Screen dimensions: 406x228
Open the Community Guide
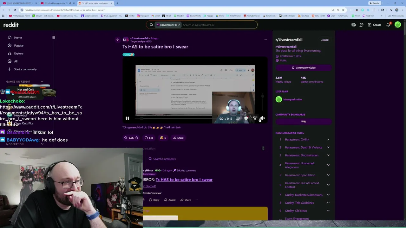pos(304,68)
